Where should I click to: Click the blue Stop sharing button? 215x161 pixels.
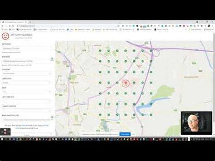(x=125, y=134)
